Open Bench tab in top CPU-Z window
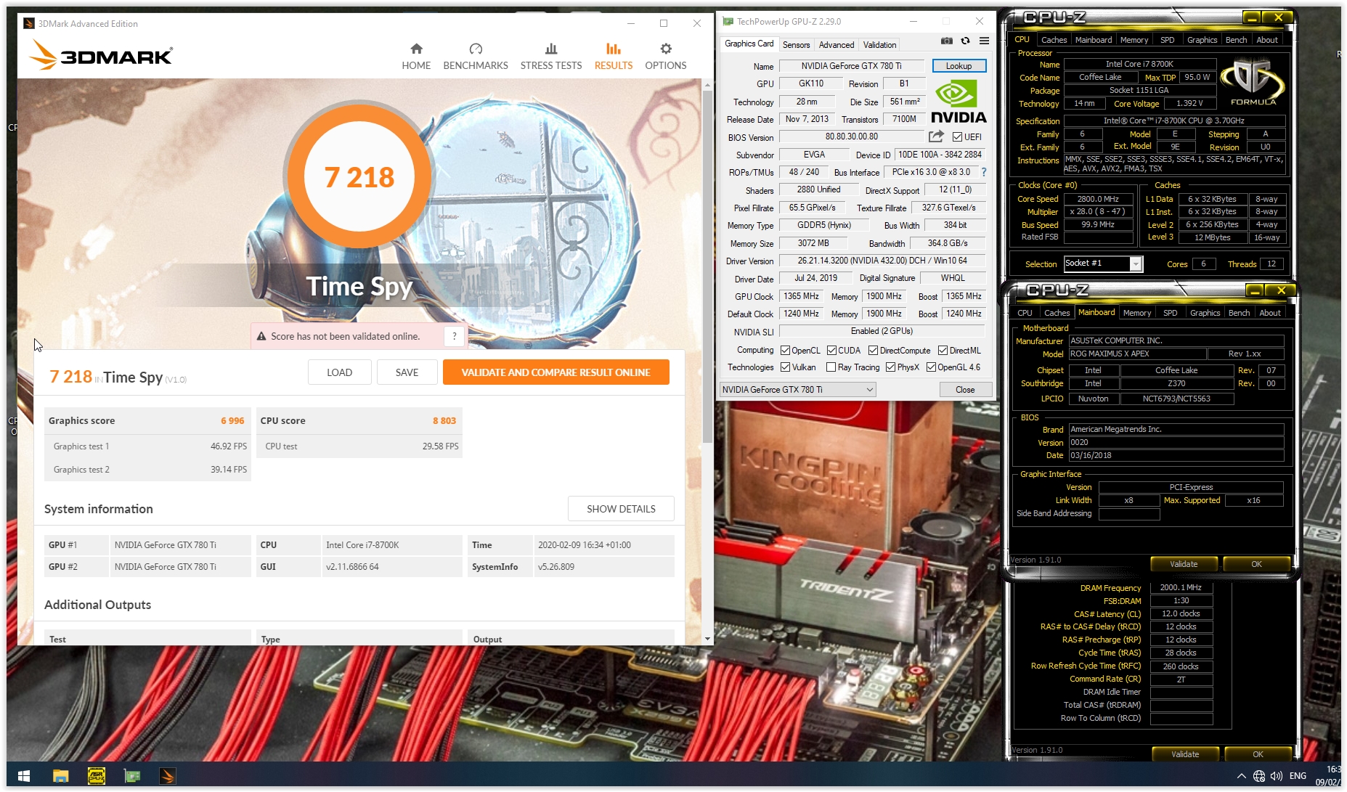This screenshot has width=1347, height=792. (1236, 40)
